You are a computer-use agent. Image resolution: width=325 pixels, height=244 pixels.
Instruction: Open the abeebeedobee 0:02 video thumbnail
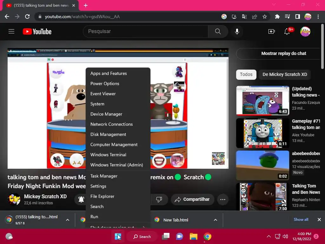click(262, 165)
